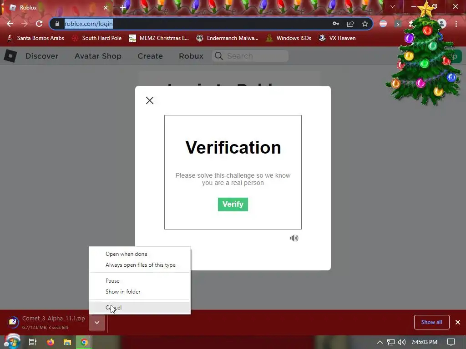The width and height of the screenshot is (466, 349).
Task: Show hidden tray icons chevron
Action: (380, 342)
